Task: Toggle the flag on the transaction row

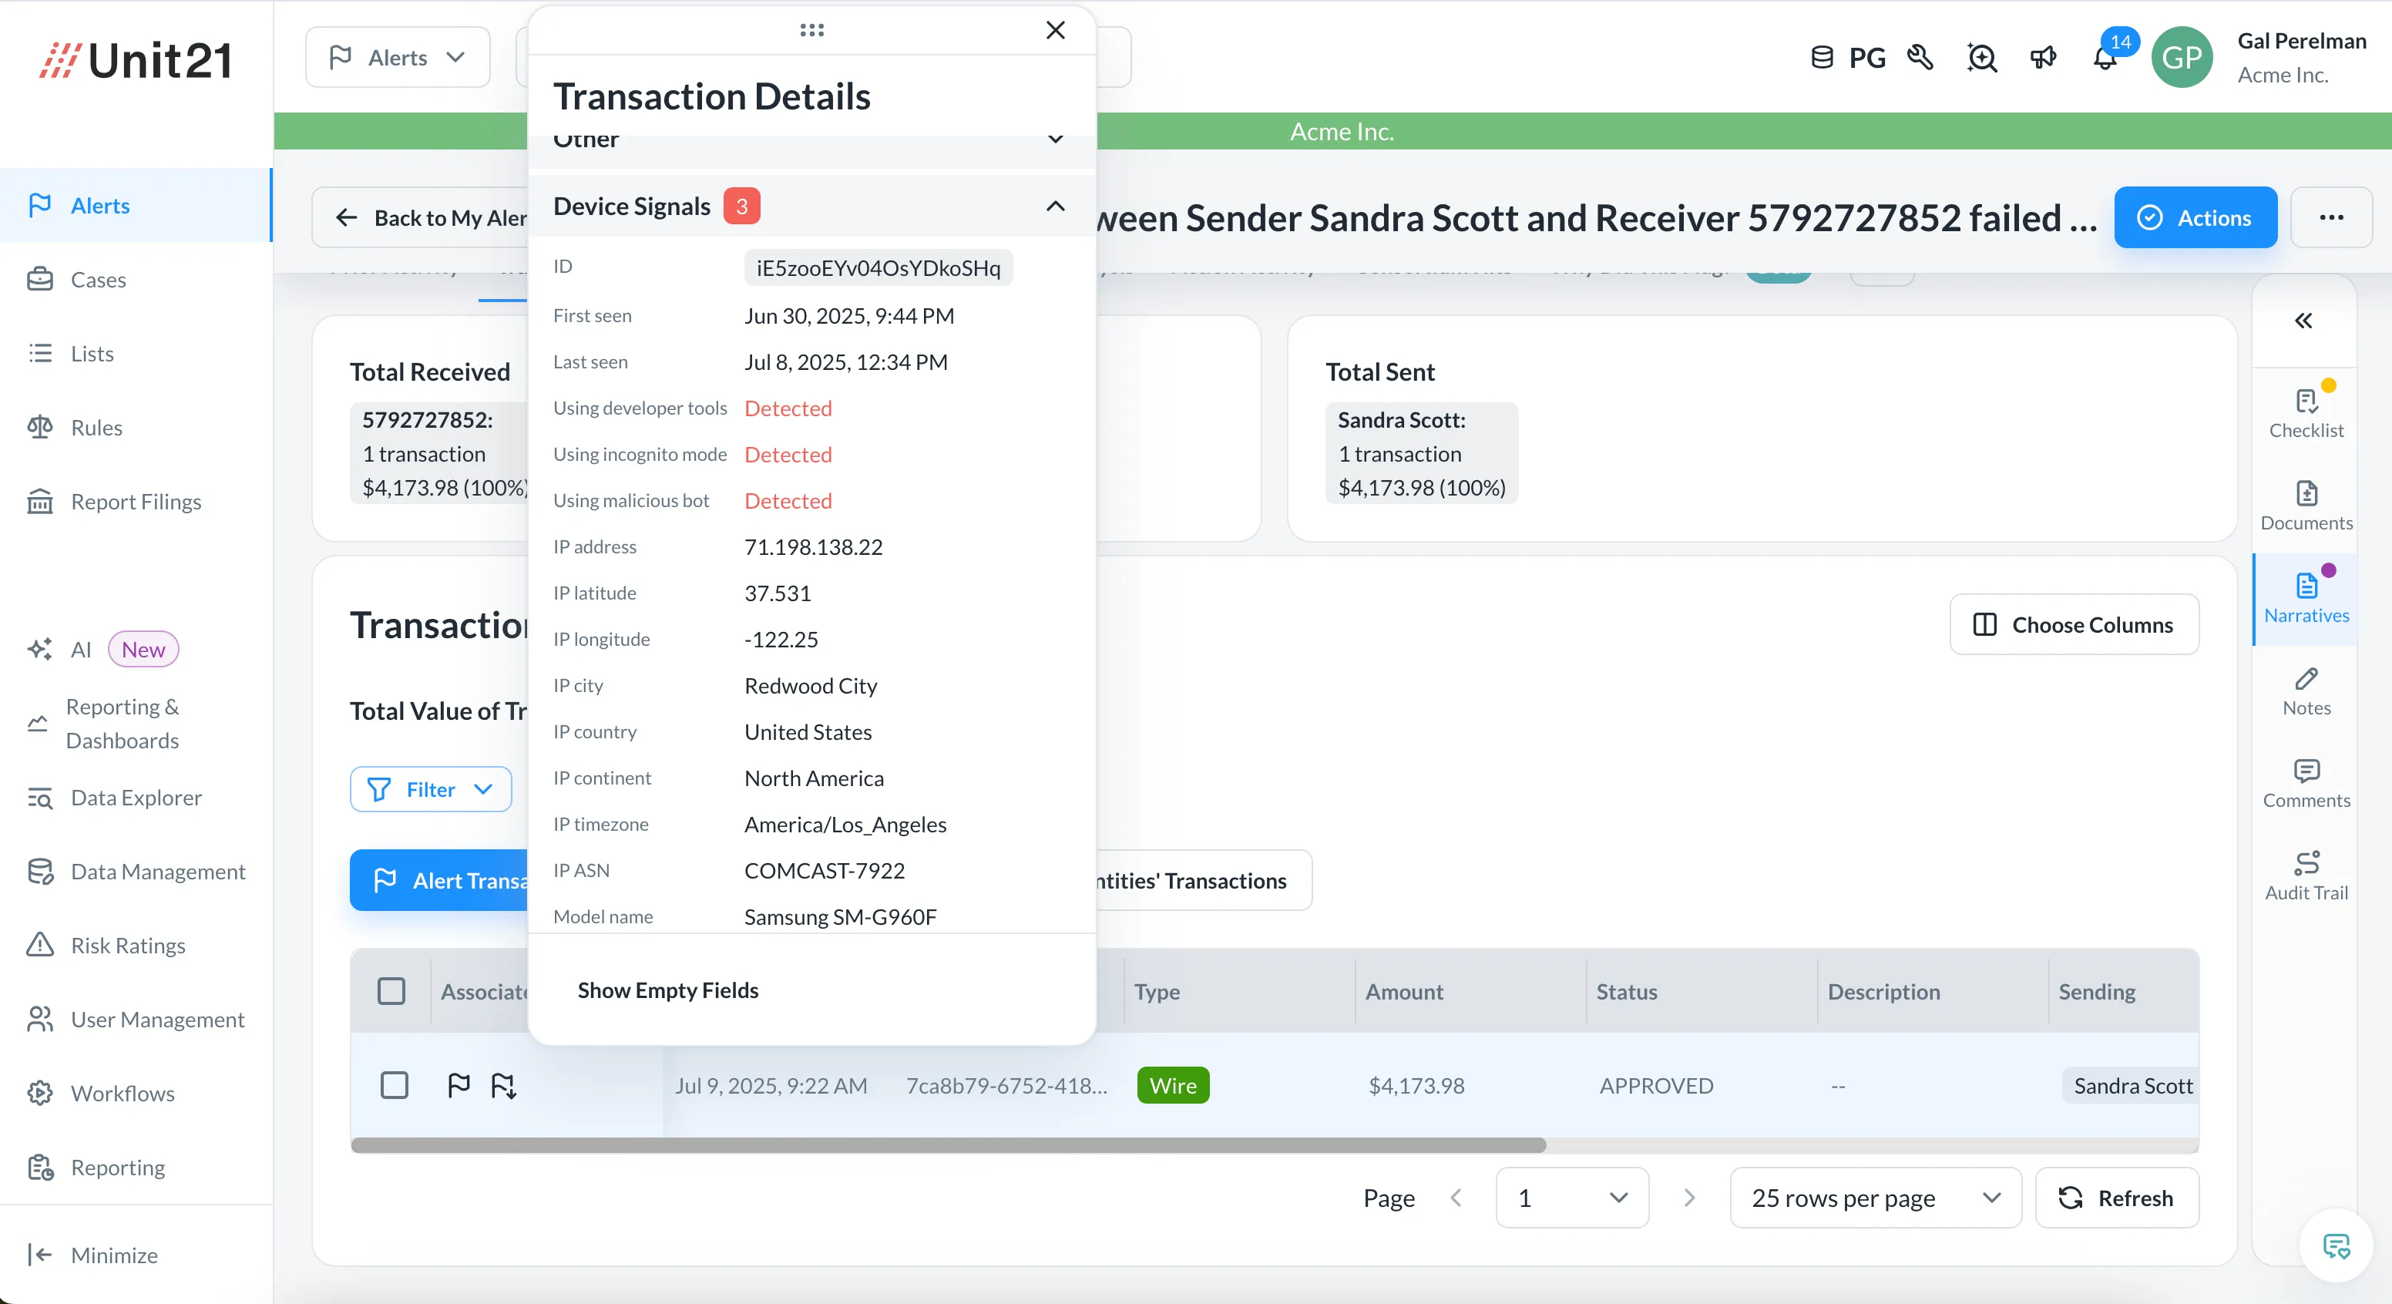Action: (459, 1085)
